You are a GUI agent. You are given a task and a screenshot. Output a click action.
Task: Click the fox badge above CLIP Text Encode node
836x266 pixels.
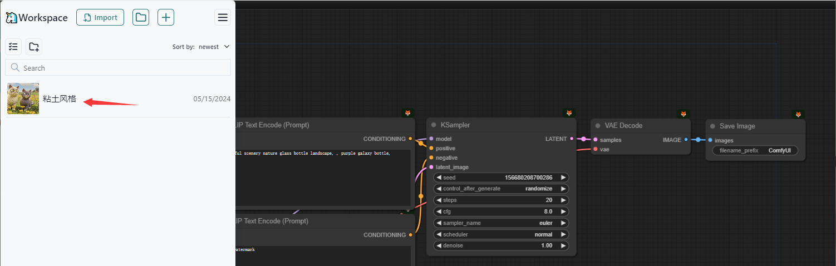coord(408,113)
